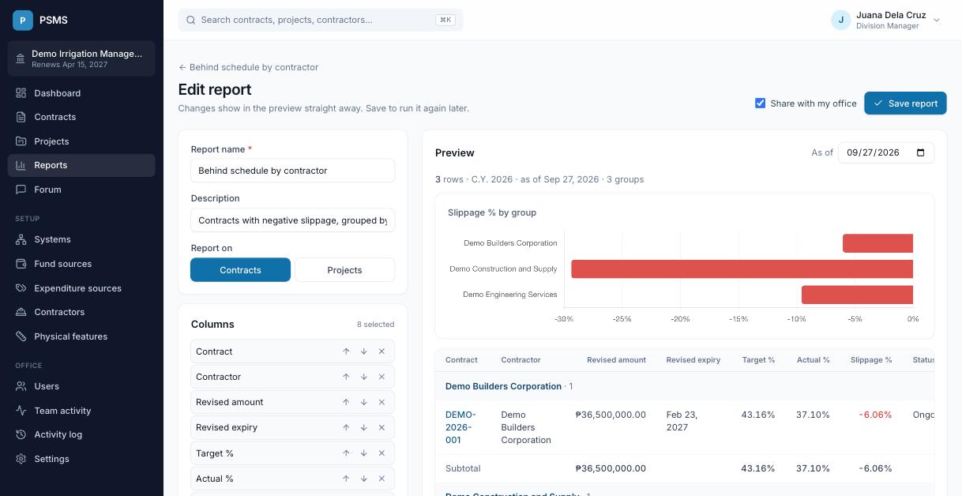This screenshot has width=962, height=496.
Task: Open the Dashboard sidebar icon
Action: click(x=21, y=93)
